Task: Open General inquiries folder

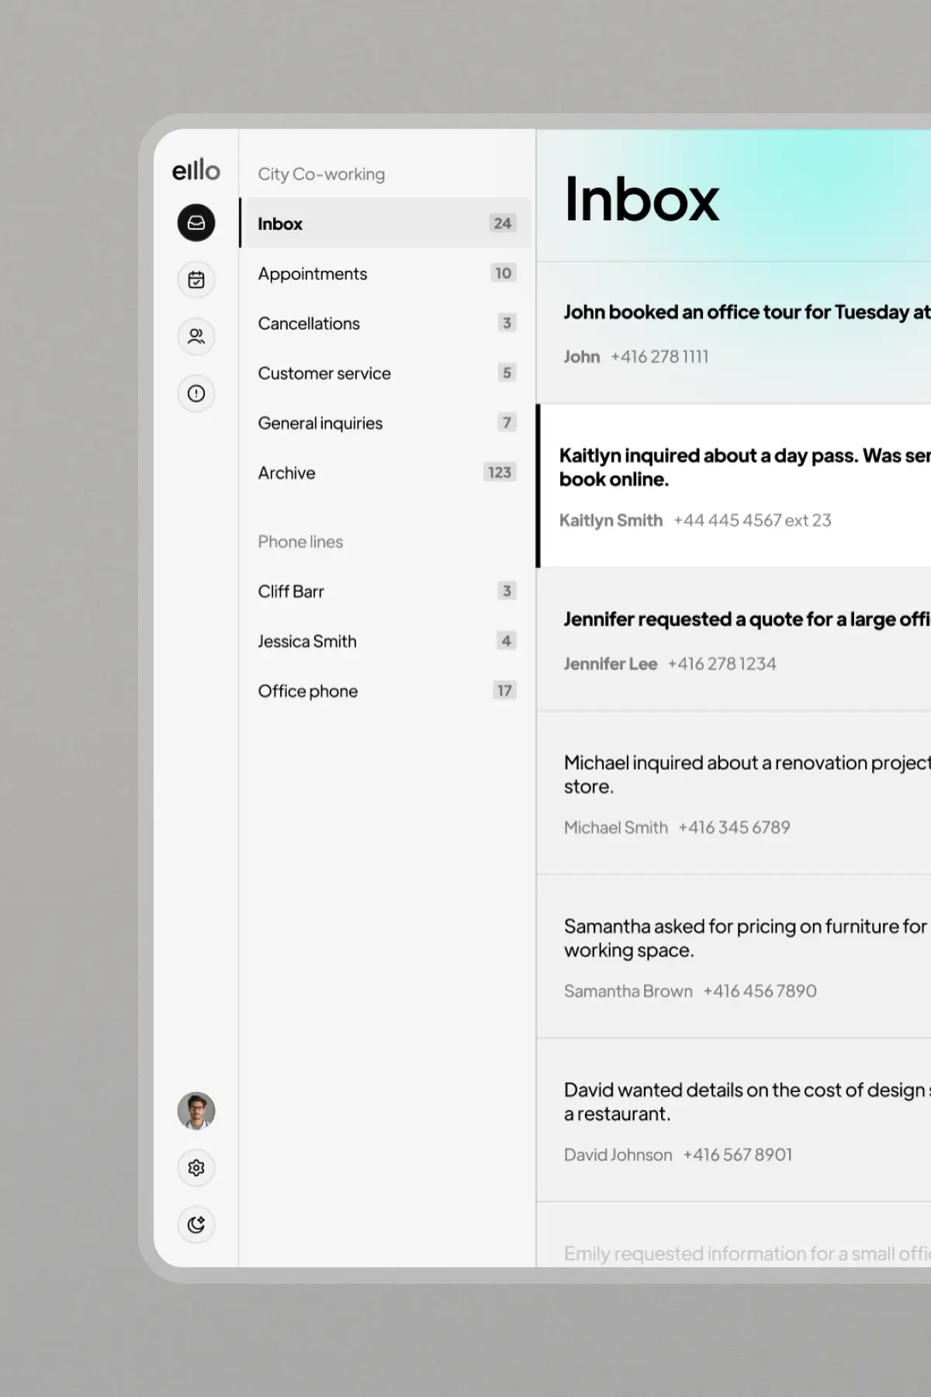Action: [x=386, y=423]
